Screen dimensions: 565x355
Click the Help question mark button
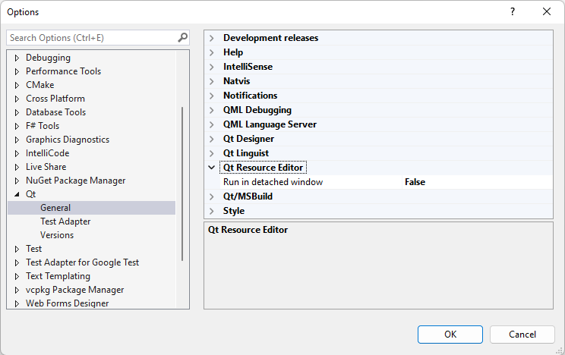[x=513, y=11]
